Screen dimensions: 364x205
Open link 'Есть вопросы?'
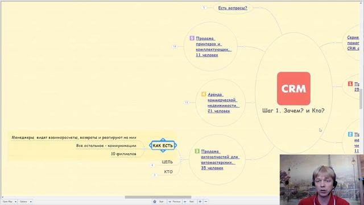[x=233, y=8]
